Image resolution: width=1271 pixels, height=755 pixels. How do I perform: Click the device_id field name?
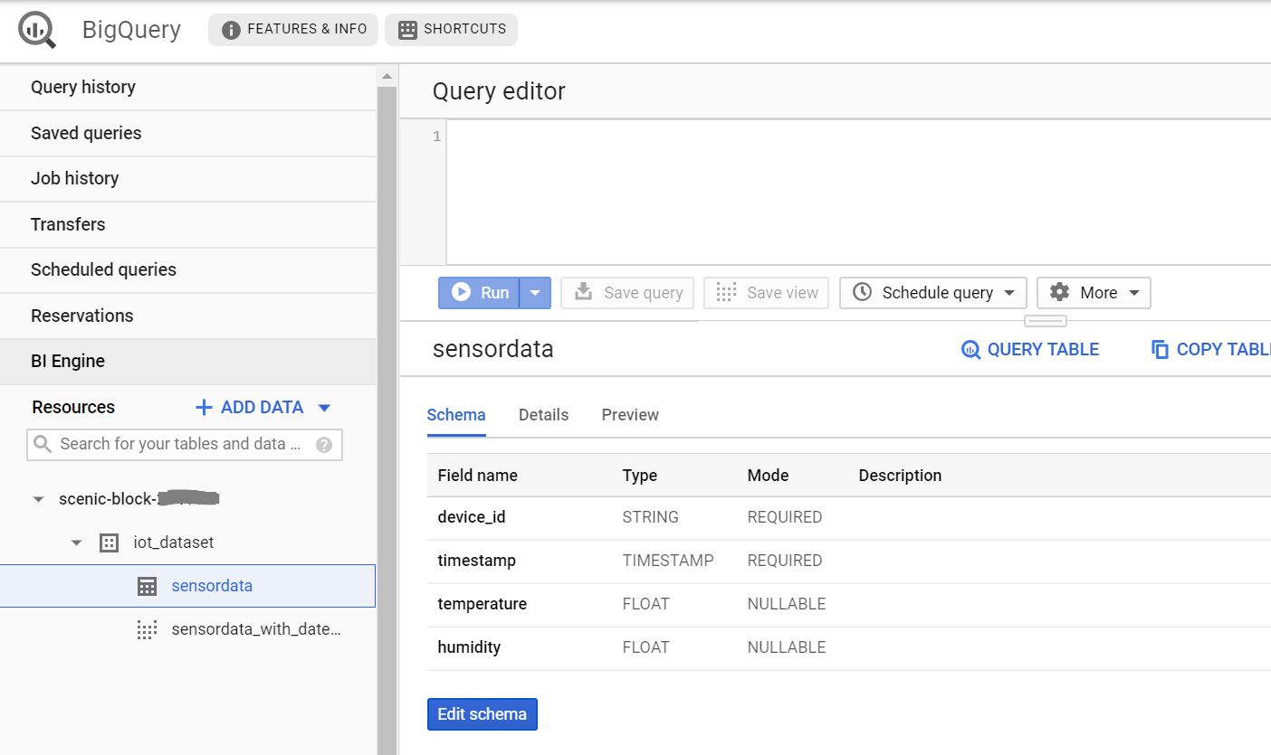pos(471,517)
